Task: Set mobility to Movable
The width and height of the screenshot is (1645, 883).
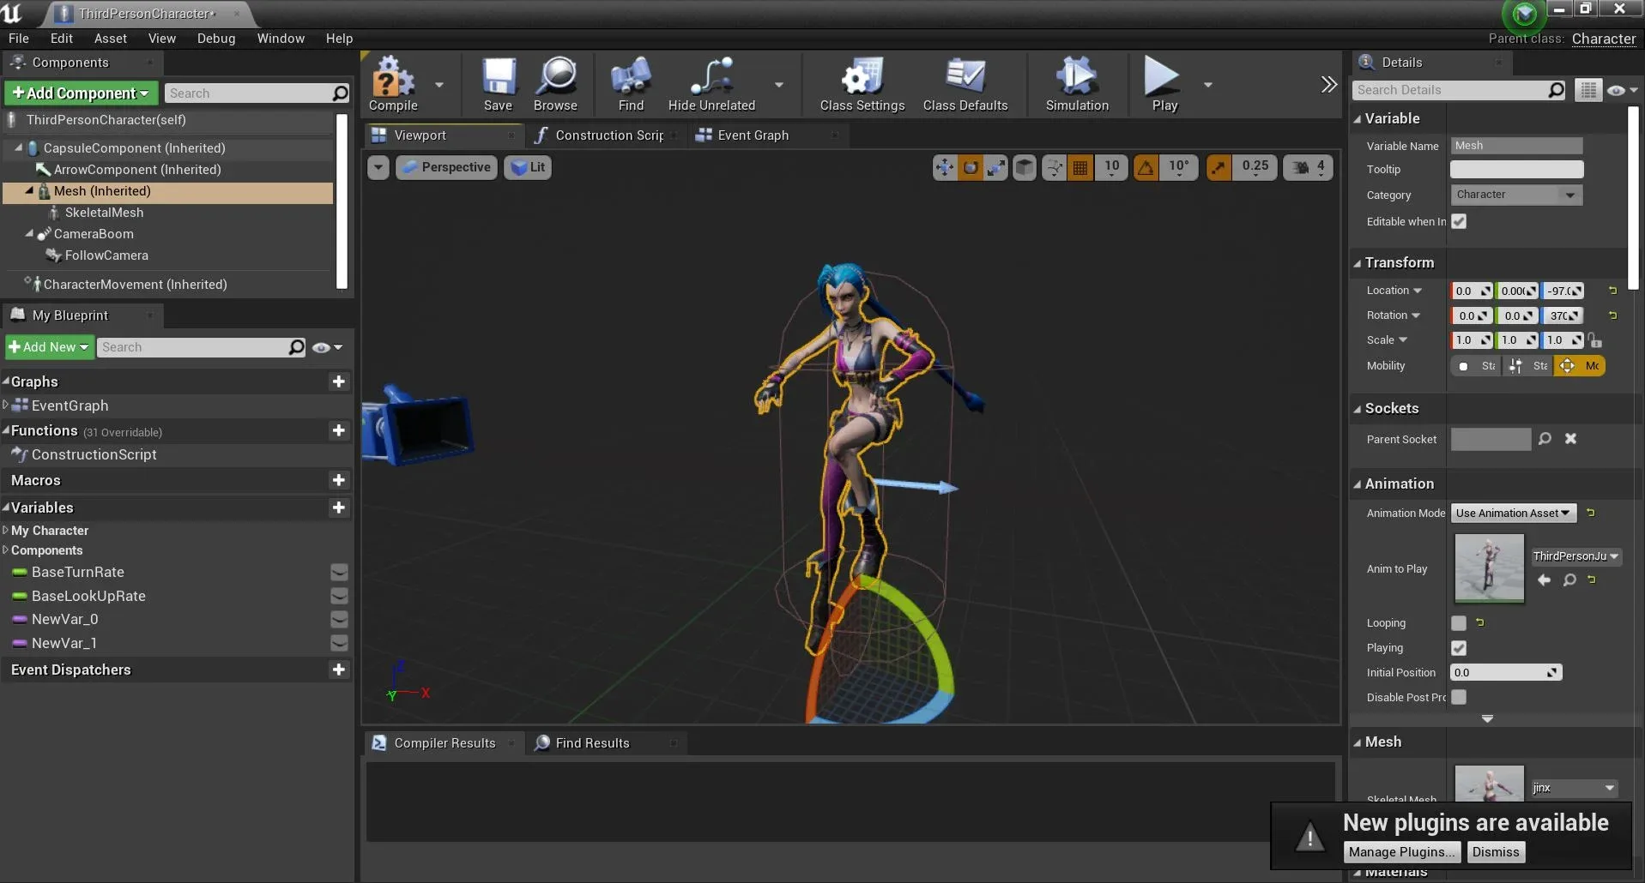Action: coord(1579,366)
